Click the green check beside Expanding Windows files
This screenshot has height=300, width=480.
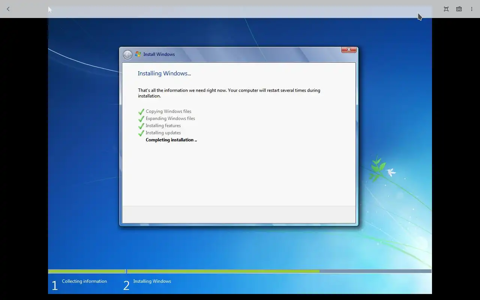(x=141, y=119)
